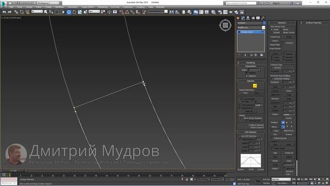Switch to the Create command panel tab
The width and height of the screenshot is (330, 186).
(238, 18)
